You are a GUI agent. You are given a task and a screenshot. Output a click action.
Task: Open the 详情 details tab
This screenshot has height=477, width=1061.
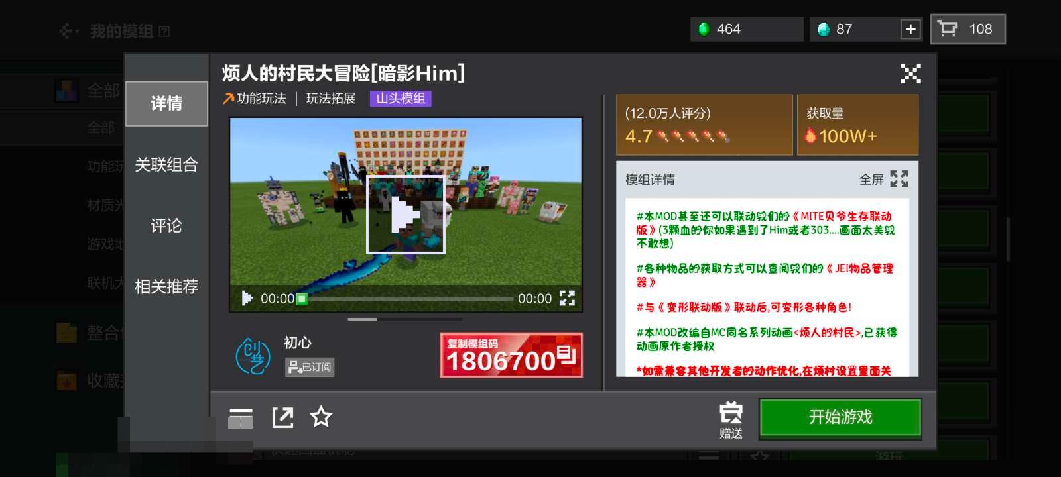[166, 103]
